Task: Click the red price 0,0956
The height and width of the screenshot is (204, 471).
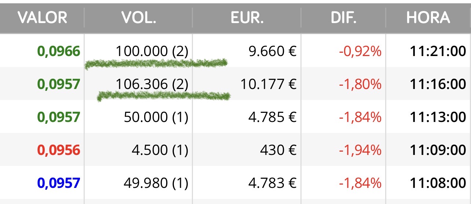Action: tap(59, 150)
